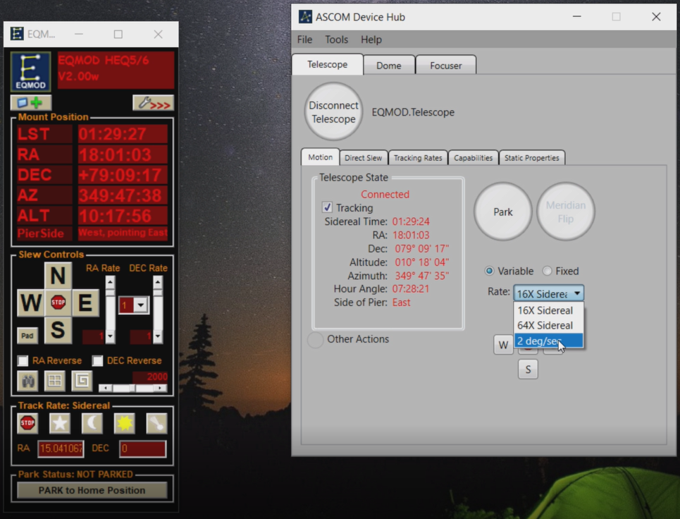Click the S slew button in Device Hub

pos(528,370)
